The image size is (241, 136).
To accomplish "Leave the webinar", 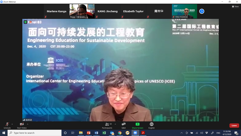I will tap(234, 125).
